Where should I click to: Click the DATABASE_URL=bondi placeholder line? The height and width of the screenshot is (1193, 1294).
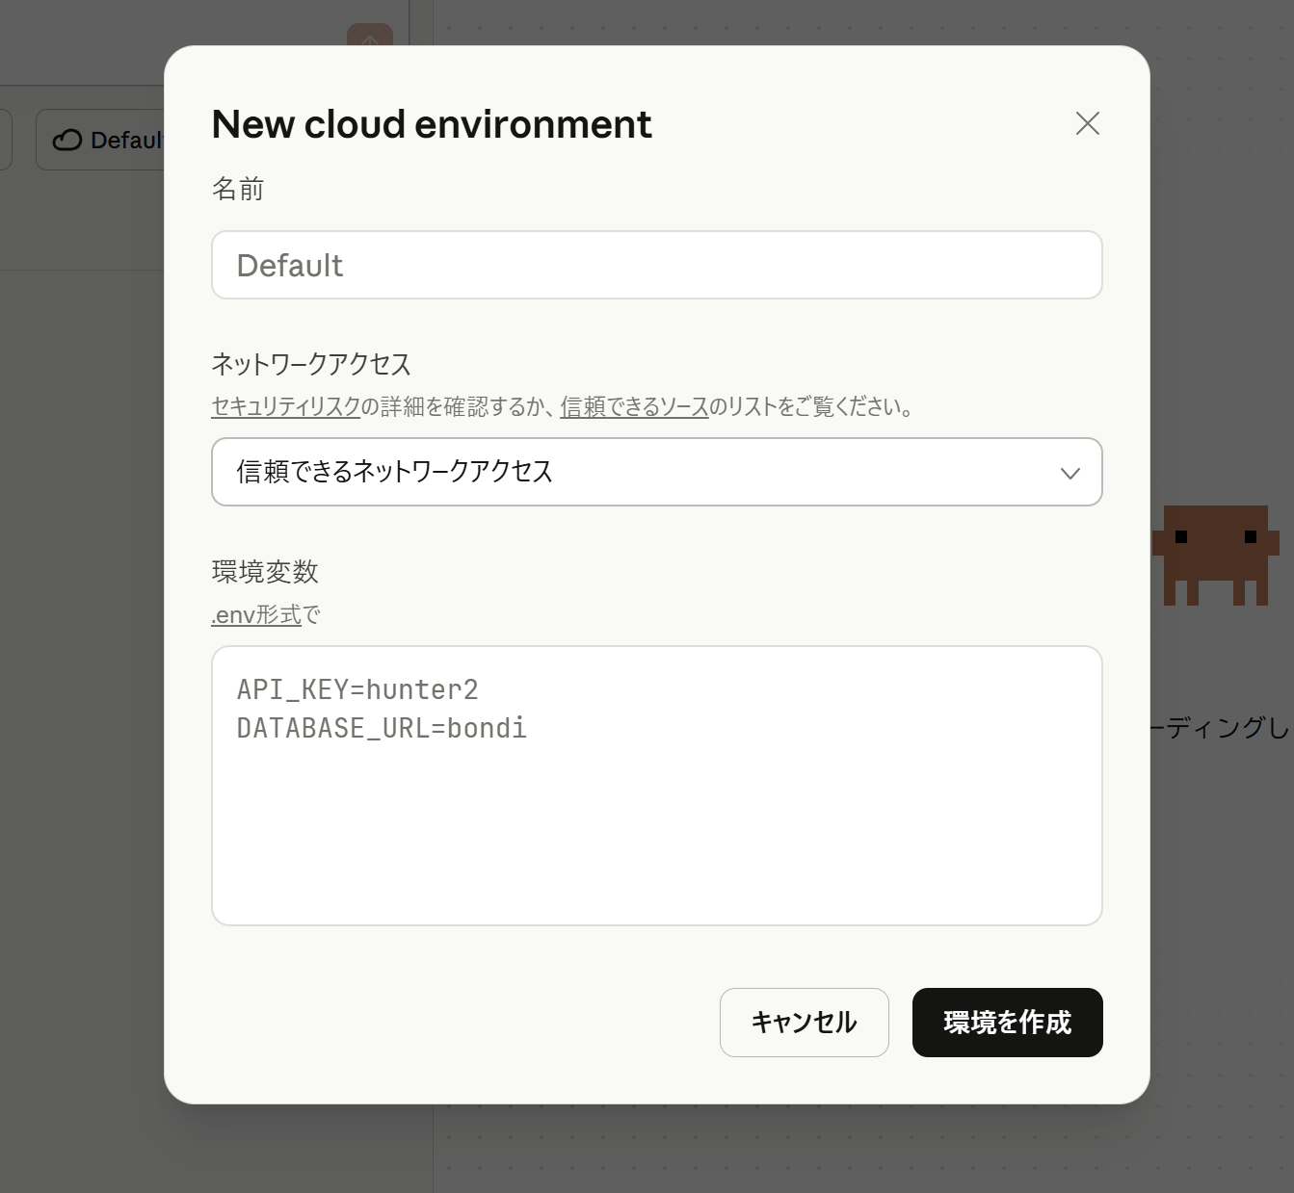pos(382,728)
